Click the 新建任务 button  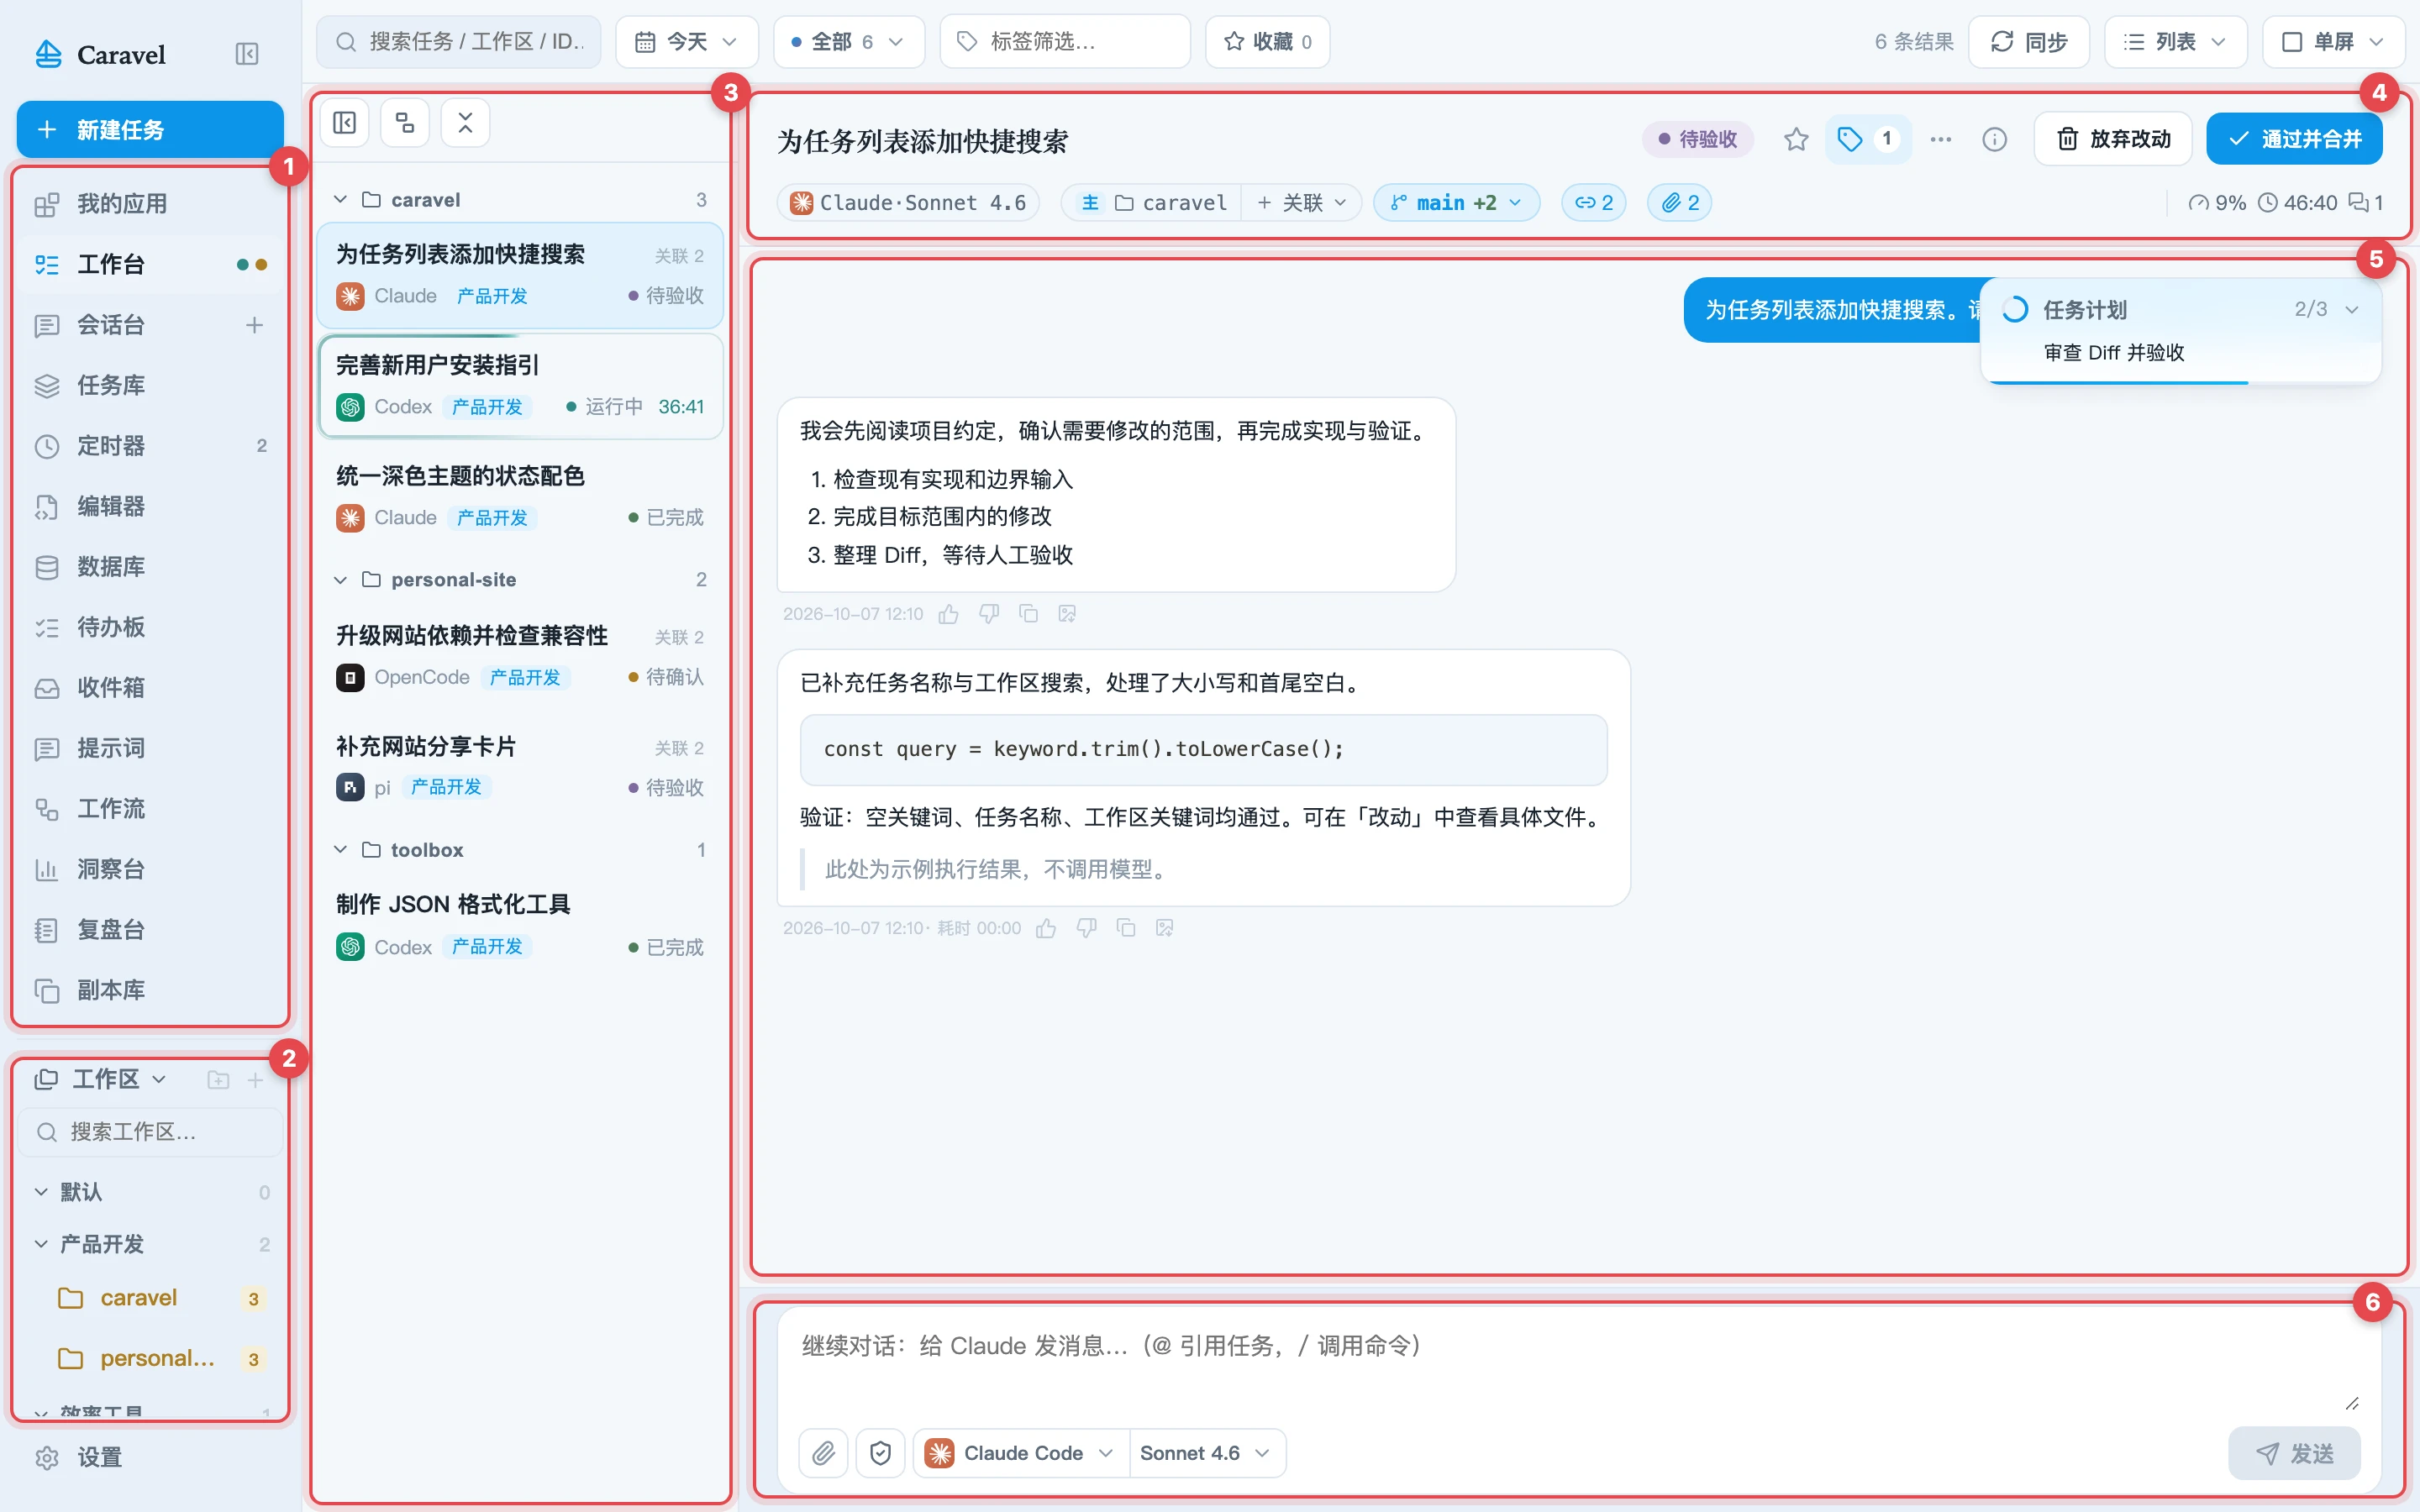150,129
